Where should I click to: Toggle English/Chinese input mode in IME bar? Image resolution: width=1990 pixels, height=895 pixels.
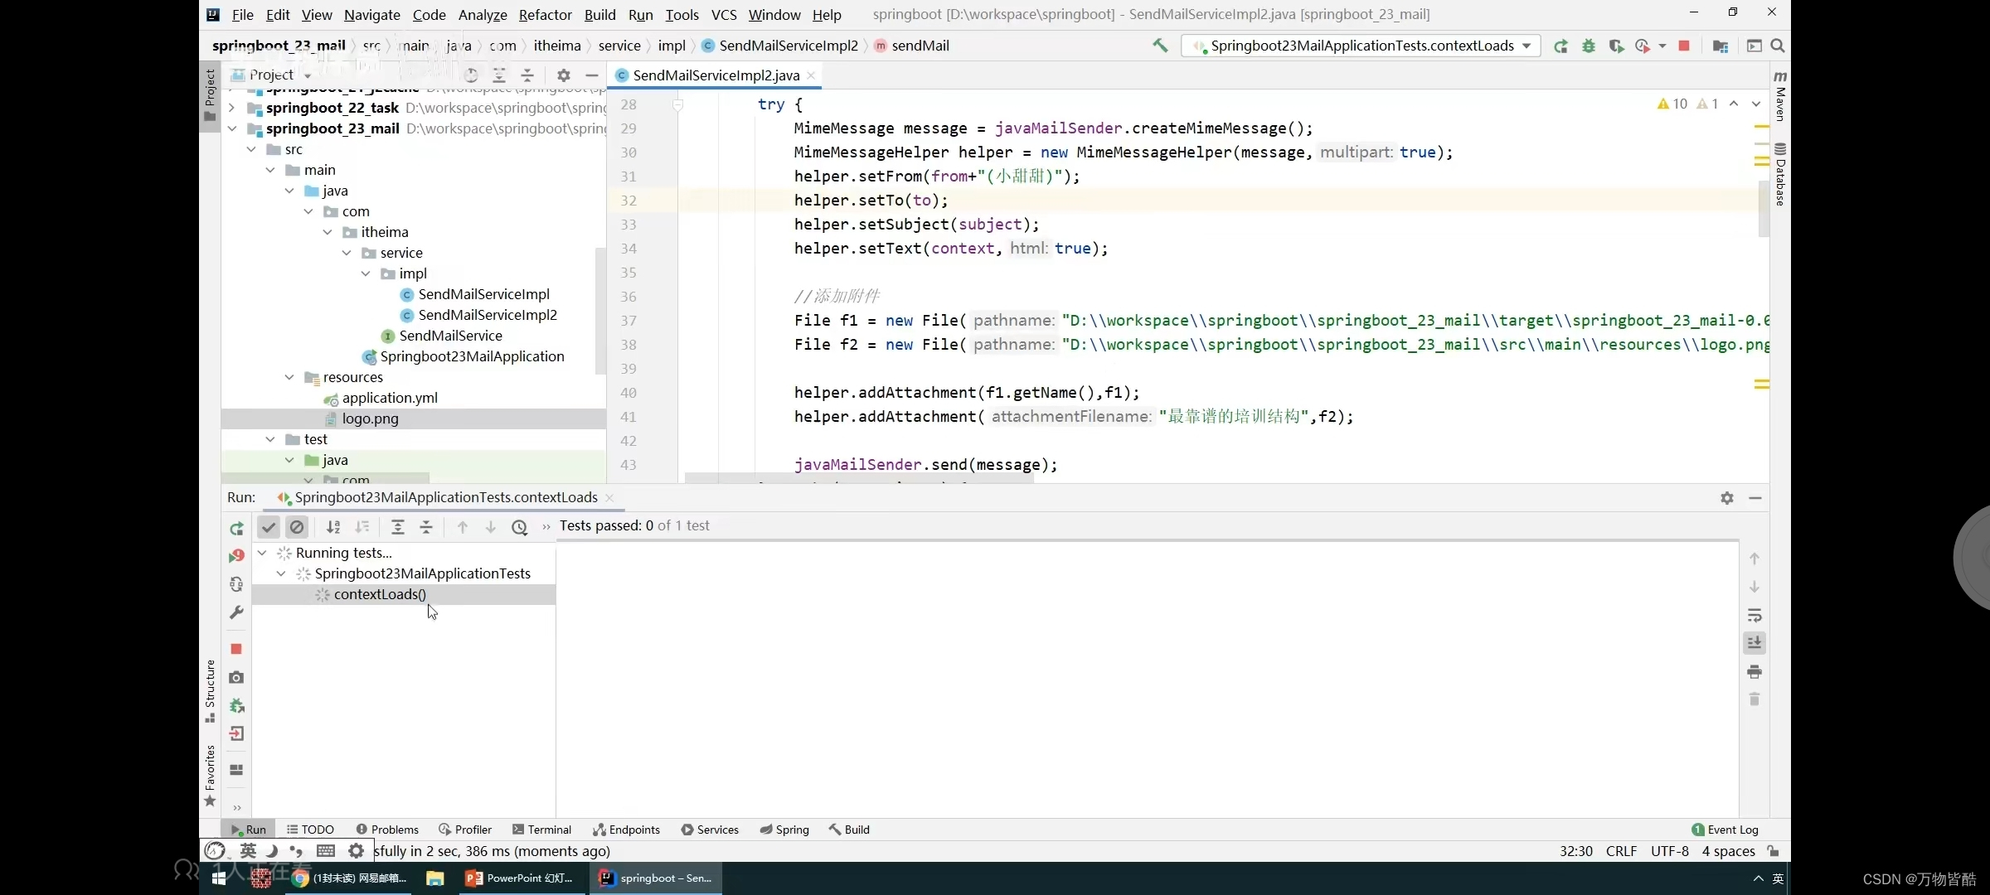248,850
